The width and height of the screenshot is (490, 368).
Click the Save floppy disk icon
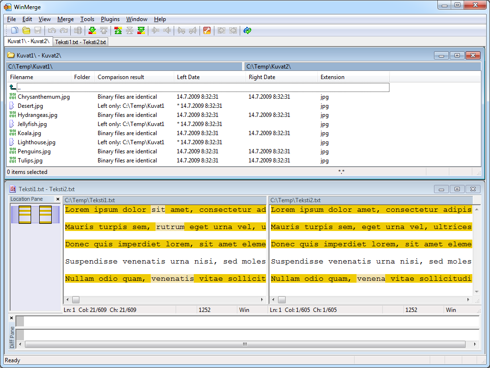tap(38, 30)
